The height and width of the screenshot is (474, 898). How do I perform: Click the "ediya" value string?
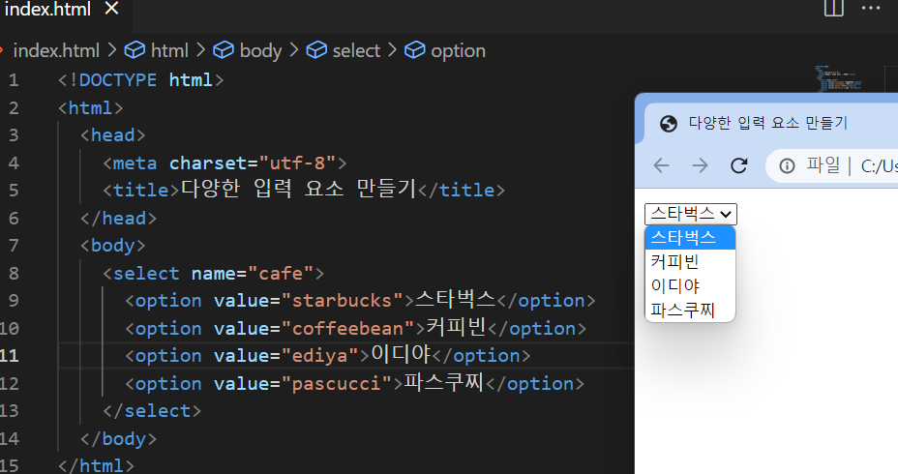(319, 356)
